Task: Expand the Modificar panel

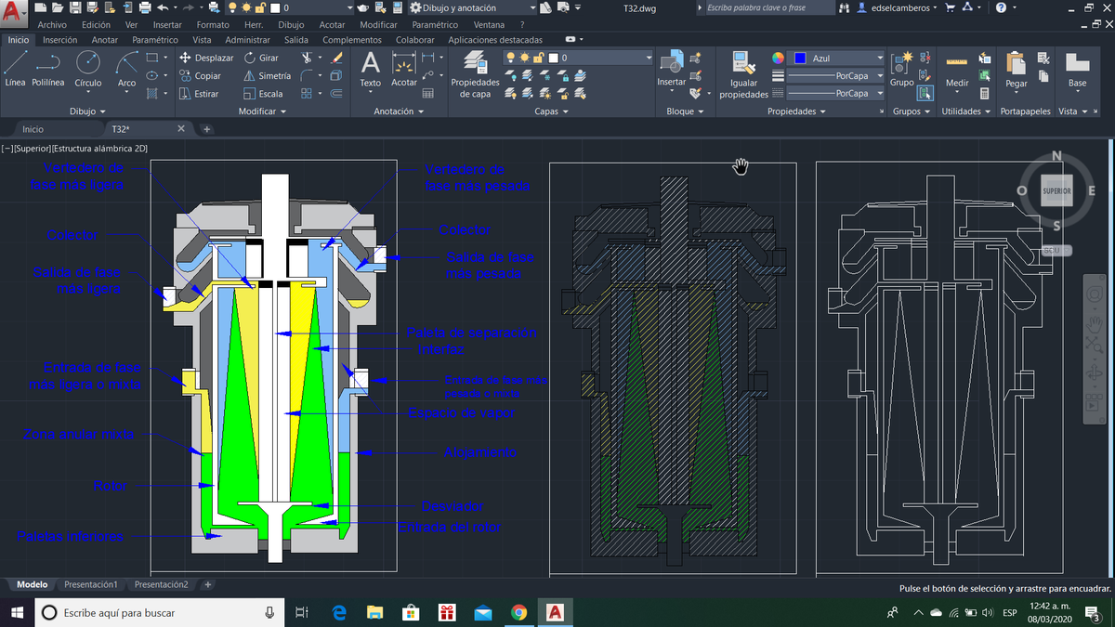Action: pos(263,111)
